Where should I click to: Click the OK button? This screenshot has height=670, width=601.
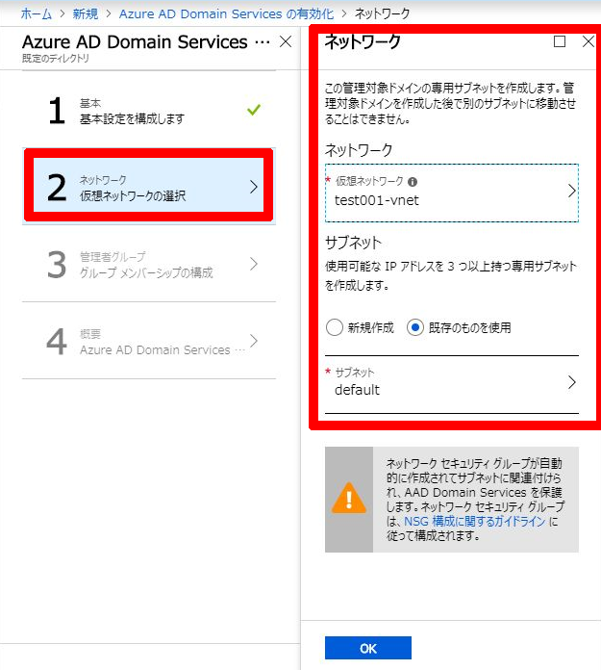pyautogui.click(x=368, y=648)
